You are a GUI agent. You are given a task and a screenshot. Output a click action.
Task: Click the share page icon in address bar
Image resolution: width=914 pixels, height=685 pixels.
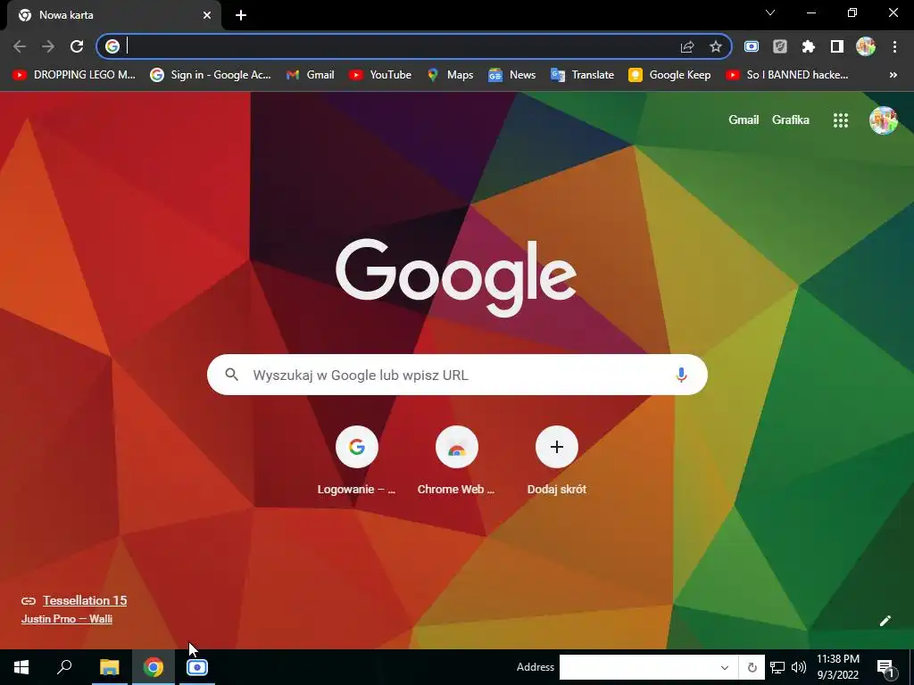[x=687, y=46]
